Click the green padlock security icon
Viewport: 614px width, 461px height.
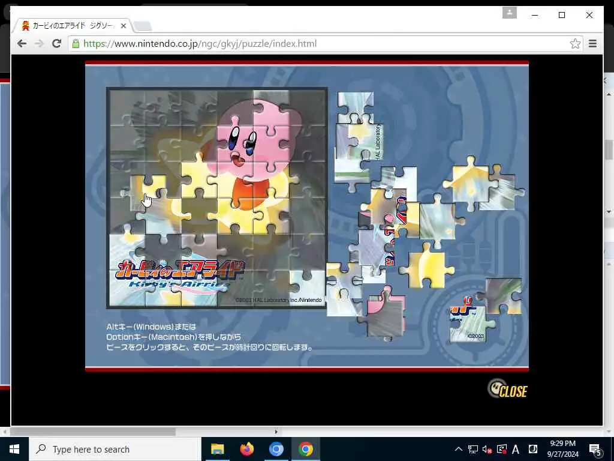76,43
